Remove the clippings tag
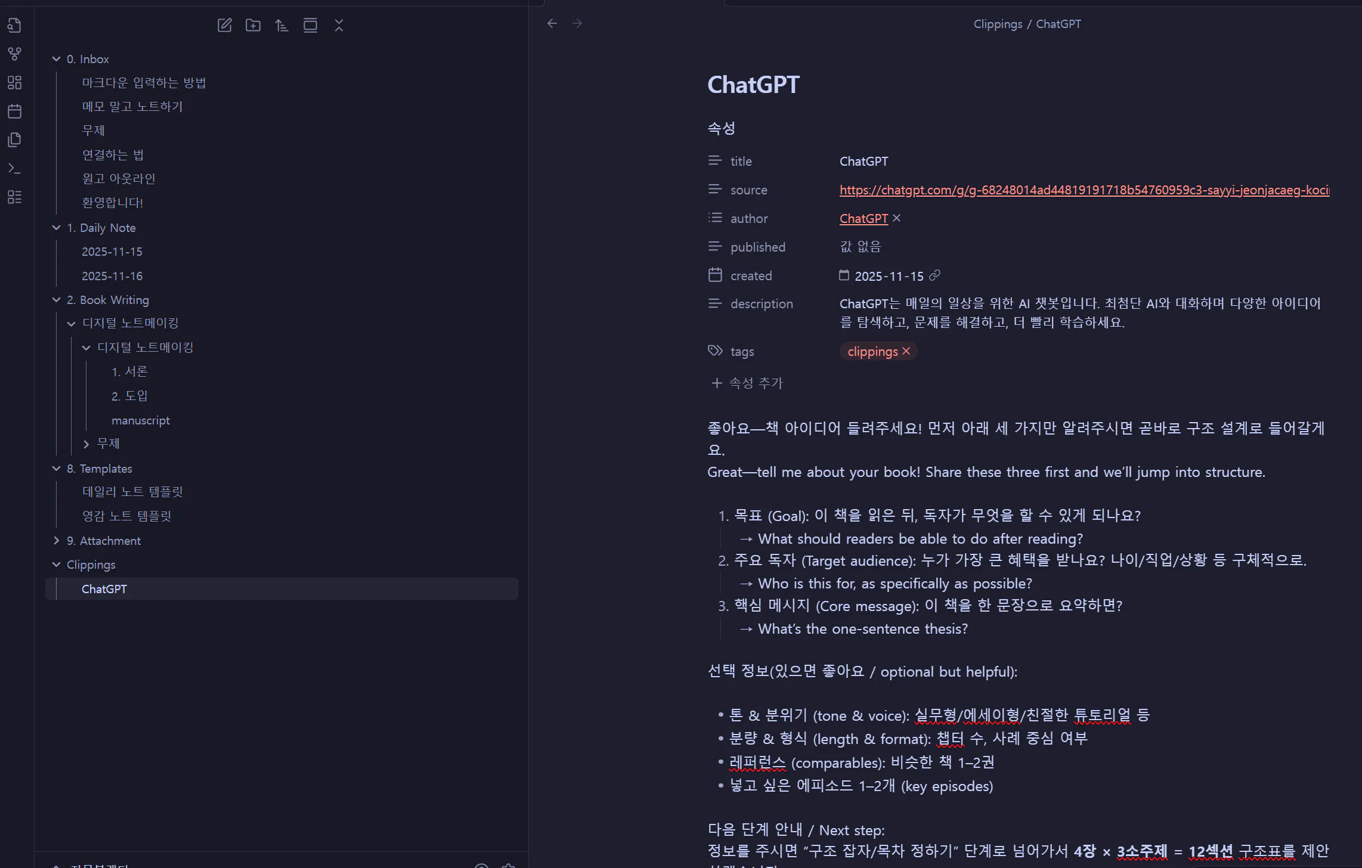The height and width of the screenshot is (868, 1362). pyautogui.click(x=906, y=351)
